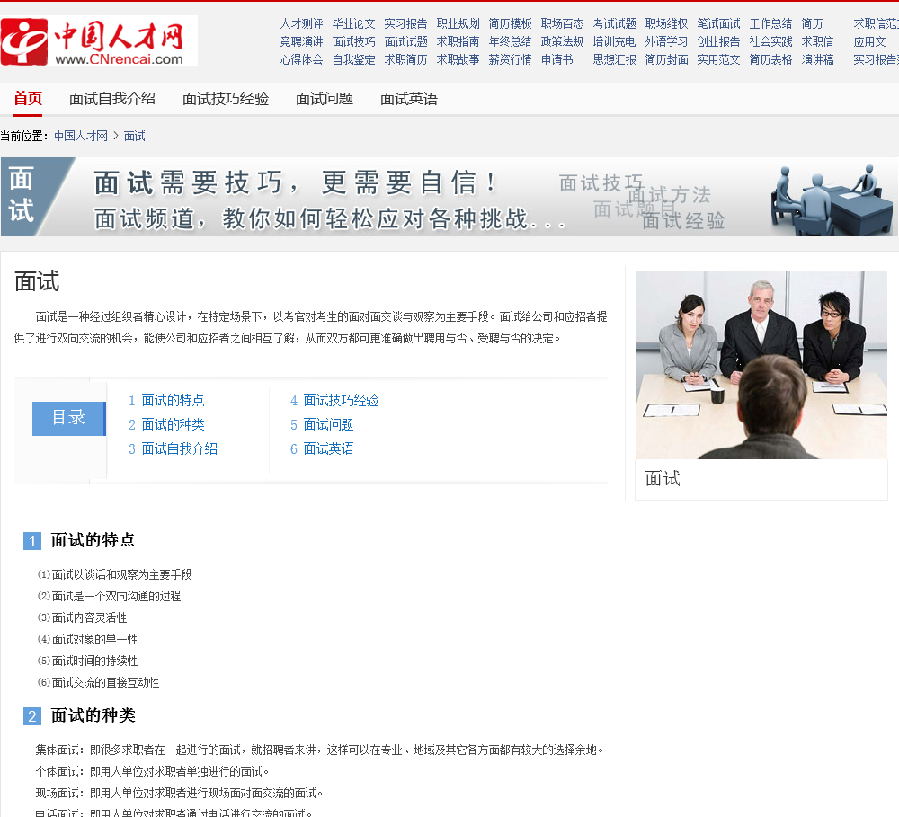
Task: Switch to the 面试技巧经验 navigation tab
Action: coord(226,99)
